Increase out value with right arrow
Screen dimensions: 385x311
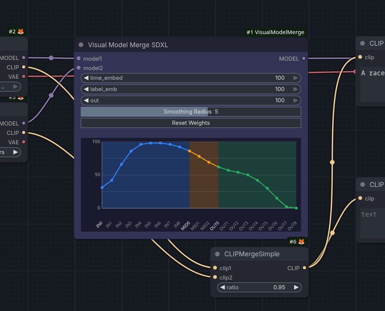[295, 100]
